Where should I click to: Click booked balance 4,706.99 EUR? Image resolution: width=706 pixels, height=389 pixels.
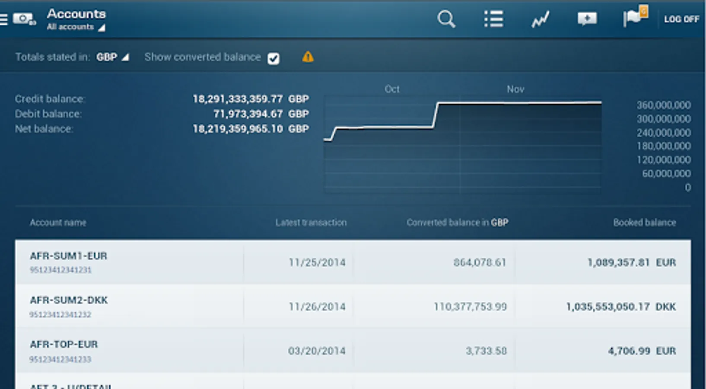[x=642, y=351]
